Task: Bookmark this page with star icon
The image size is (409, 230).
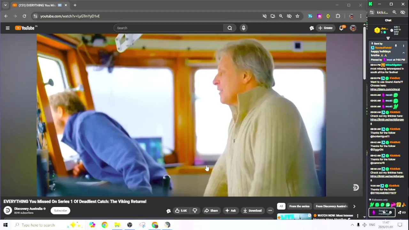Action: click(297, 16)
